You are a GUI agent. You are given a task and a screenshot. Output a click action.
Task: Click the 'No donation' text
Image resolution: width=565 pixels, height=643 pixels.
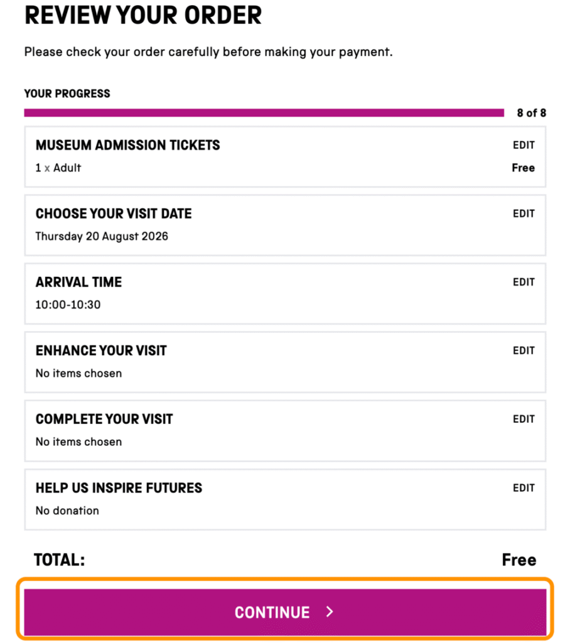pyautogui.click(x=67, y=511)
